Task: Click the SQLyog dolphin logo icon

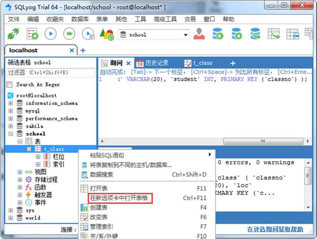Action: [9, 7]
